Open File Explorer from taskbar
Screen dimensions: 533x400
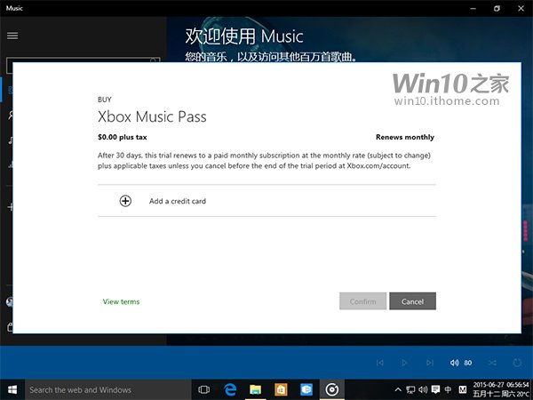click(x=255, y=390)
